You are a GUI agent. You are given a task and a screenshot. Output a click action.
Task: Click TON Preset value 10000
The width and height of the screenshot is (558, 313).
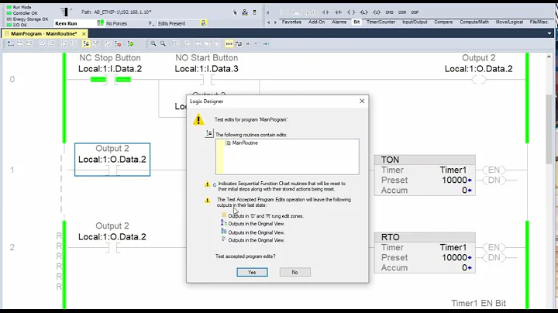[x=454, y=180]
